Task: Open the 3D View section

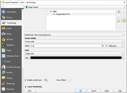Action: 11,39
